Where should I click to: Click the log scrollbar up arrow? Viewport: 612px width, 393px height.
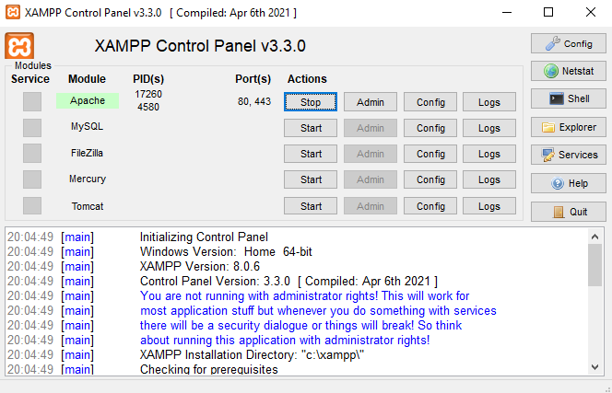(x=595, y=236)
